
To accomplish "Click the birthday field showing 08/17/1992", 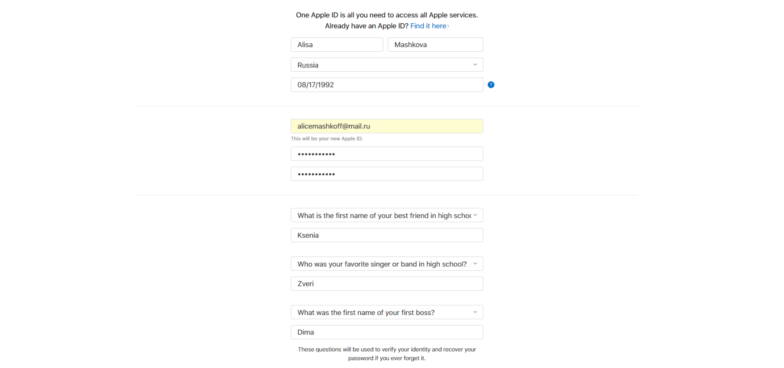I will pos(387,85).
